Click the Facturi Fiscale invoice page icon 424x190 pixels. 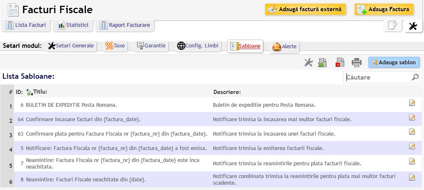tap(13, 10)
